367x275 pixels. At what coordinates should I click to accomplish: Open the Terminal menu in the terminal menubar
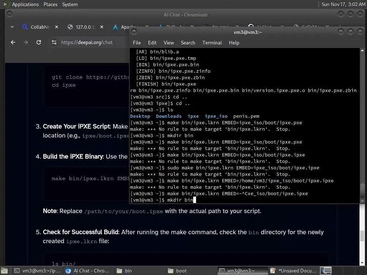pyautogui.click(x=212, y=43)
